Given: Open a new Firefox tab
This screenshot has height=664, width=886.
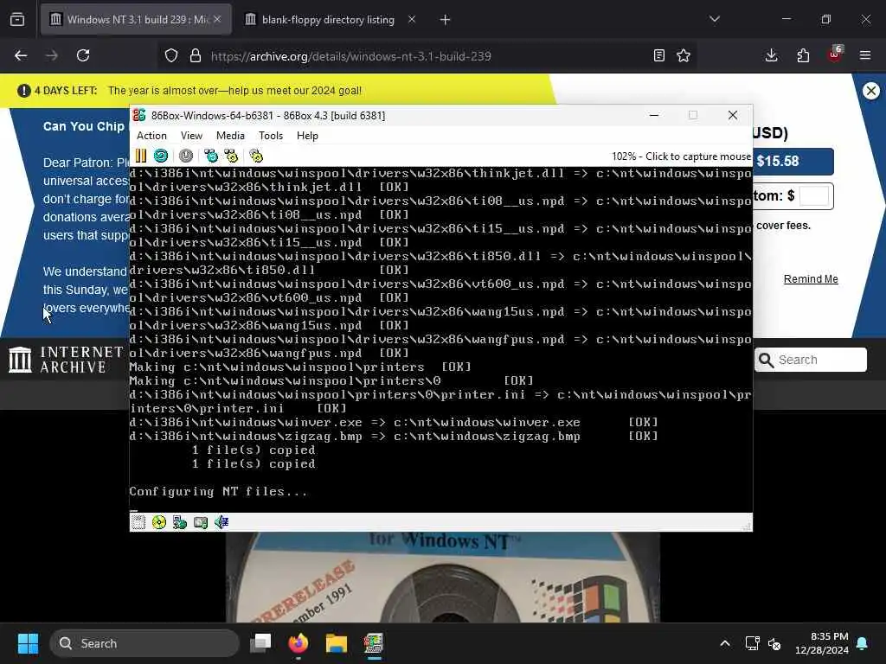Looking at the screenshot, I should tap(446, 20).
